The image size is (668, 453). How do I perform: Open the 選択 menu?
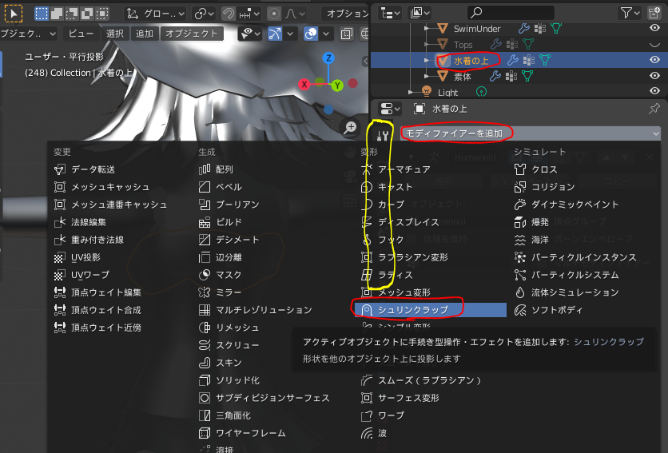tap(114, 34)
